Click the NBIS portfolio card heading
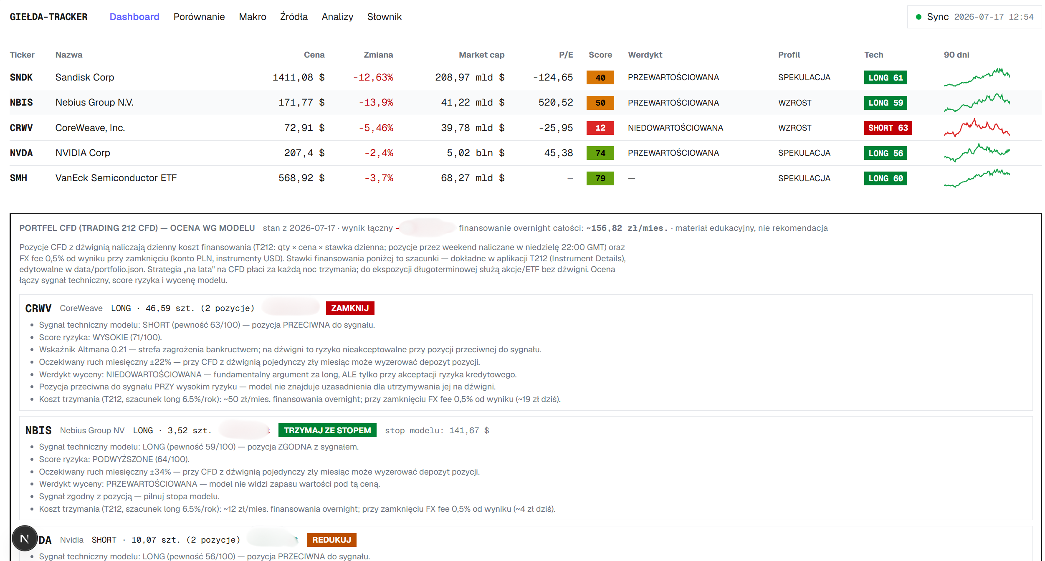This screenshot has height=561, width=1045. (38, 430)
